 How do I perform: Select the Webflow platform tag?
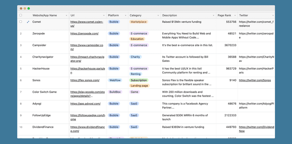click(x=115, y=80)
